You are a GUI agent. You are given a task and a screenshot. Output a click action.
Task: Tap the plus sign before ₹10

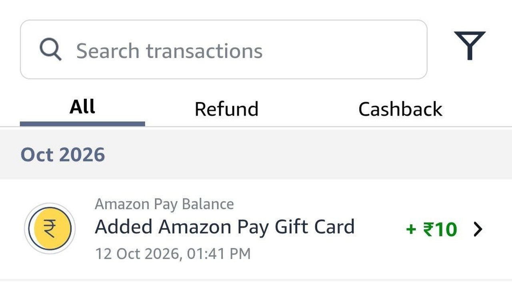tap(411, 230)
